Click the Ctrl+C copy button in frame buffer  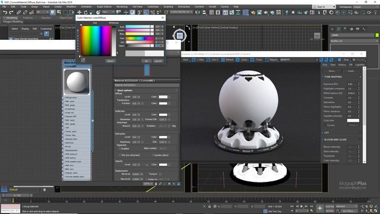click(213, 59)
